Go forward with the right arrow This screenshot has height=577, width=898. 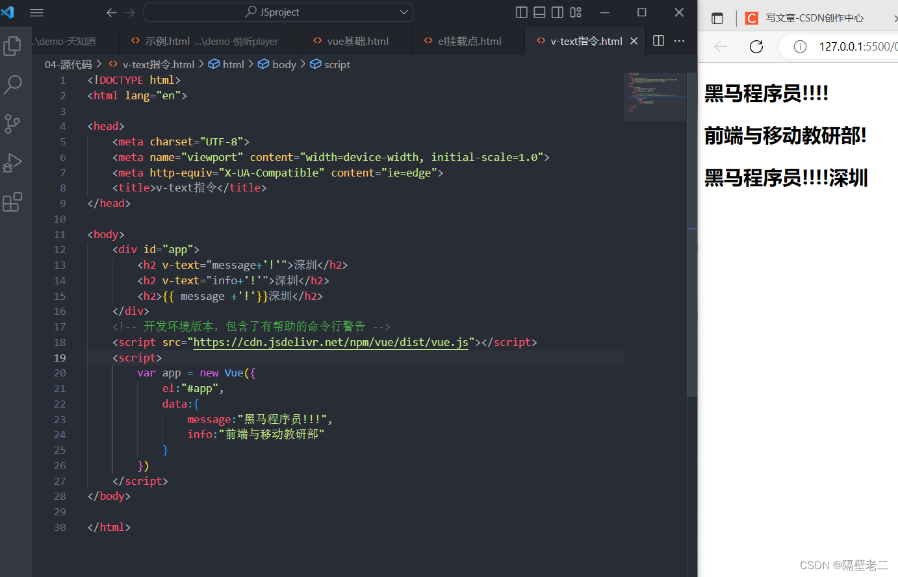pos(130,12)
